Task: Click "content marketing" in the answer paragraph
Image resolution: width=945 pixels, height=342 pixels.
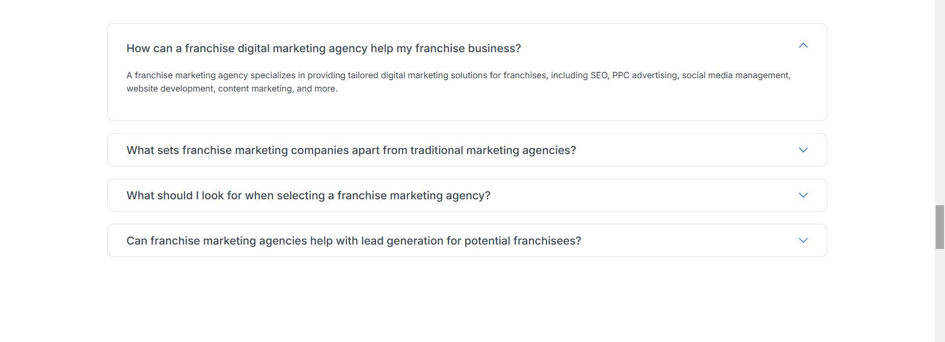Action: [255, 89]
